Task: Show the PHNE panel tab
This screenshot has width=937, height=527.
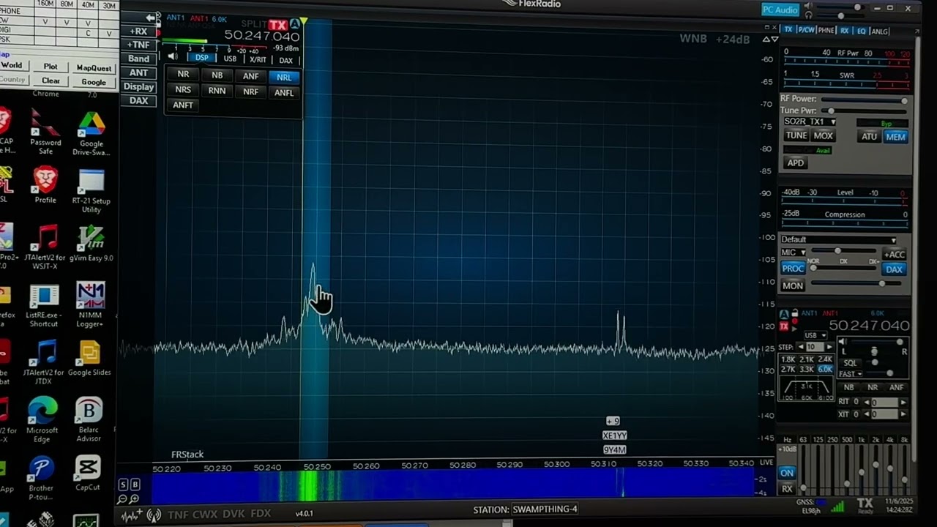Action: 826,30
